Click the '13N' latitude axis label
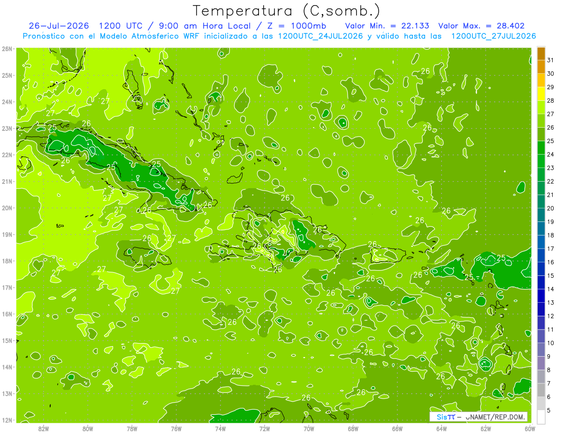 (7, 393)
